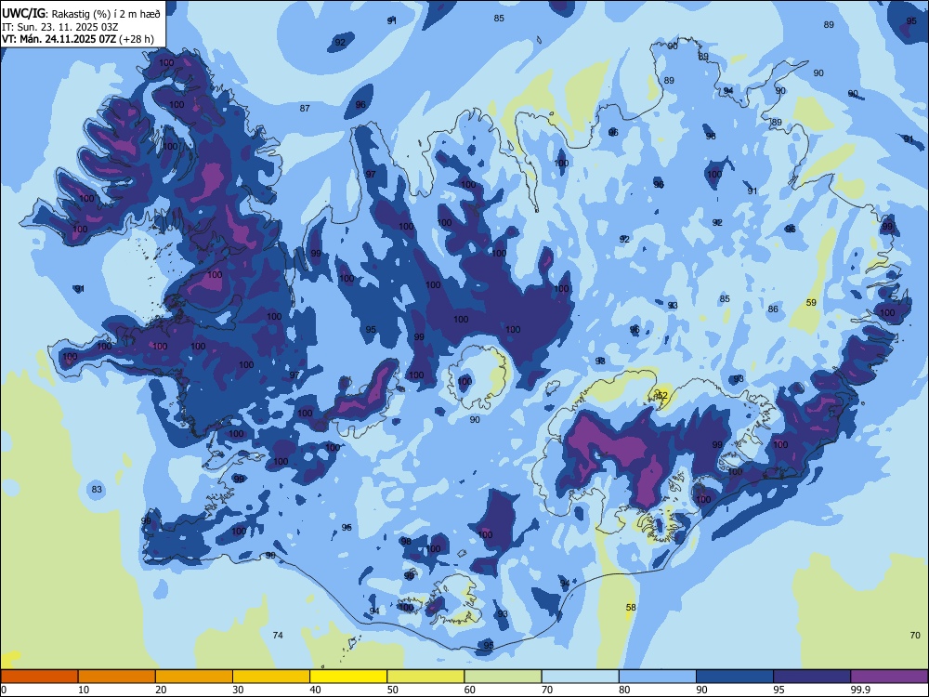
Task: Click the legend tick label '99.9'
Action: tap(860, 690)
